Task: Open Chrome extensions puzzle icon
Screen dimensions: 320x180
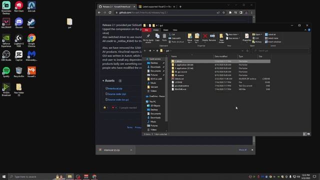Action: click(x=230, y=12)
